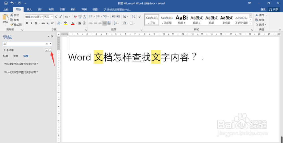This screenshot has height=143, width=283.
Task: Go to previous search result arrow
Action: 47,50
